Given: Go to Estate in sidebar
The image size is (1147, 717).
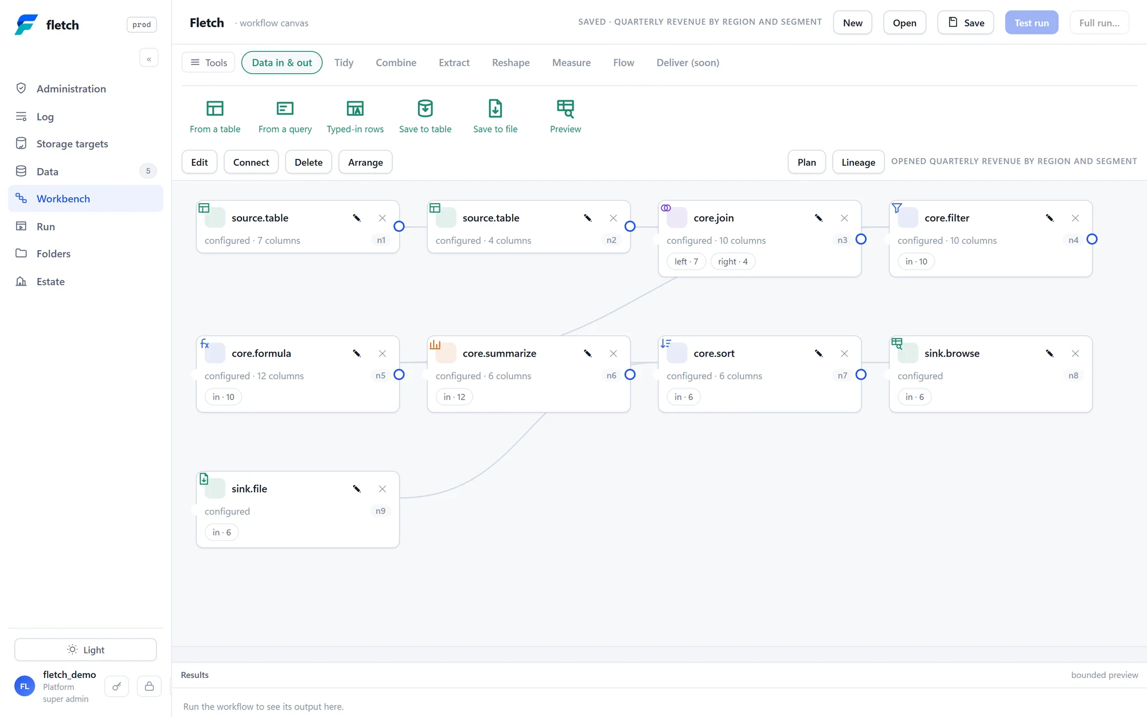Looking at the screenshot, I should pyautogui.click(x=85, y=281).
